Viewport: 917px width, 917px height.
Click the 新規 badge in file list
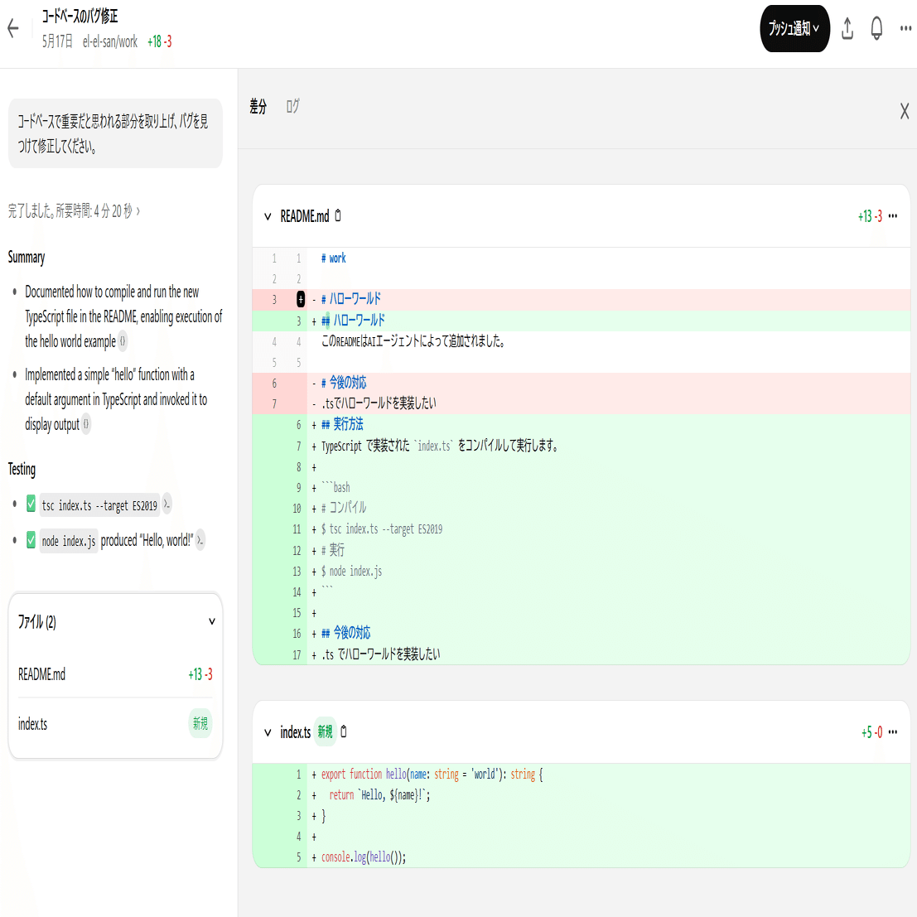click(x=200, y=723)
